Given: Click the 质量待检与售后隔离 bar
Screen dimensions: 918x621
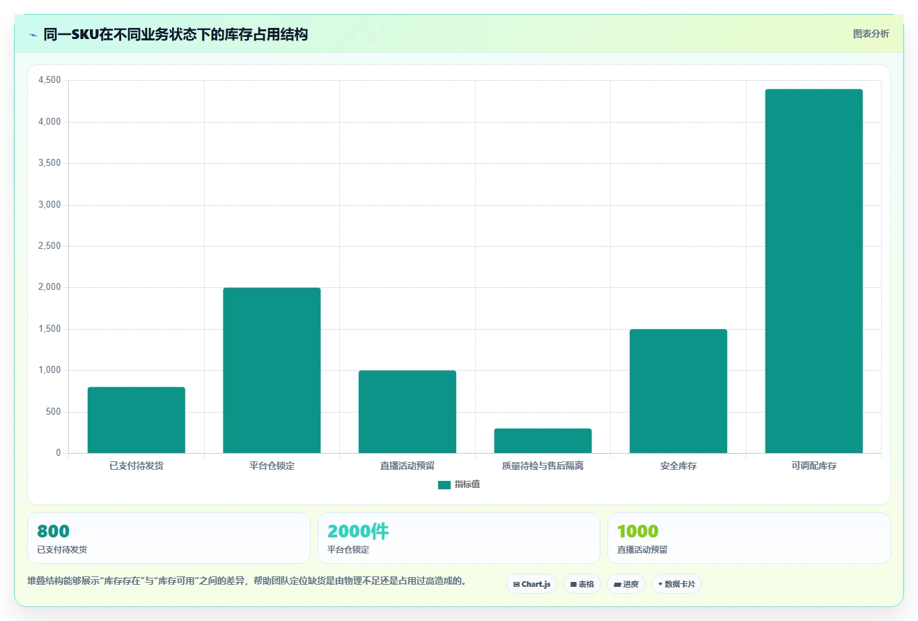Looking at the screenshot, I should coord(543,440).
